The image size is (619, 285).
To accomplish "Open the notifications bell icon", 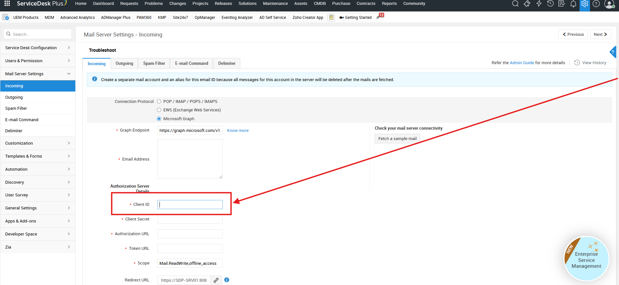I will 573,4.
